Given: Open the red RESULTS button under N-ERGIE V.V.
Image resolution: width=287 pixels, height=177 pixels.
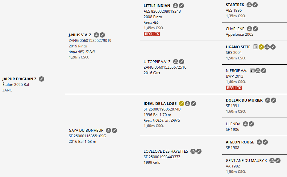Looking at the screenshot, I should [x=234, y=88].
